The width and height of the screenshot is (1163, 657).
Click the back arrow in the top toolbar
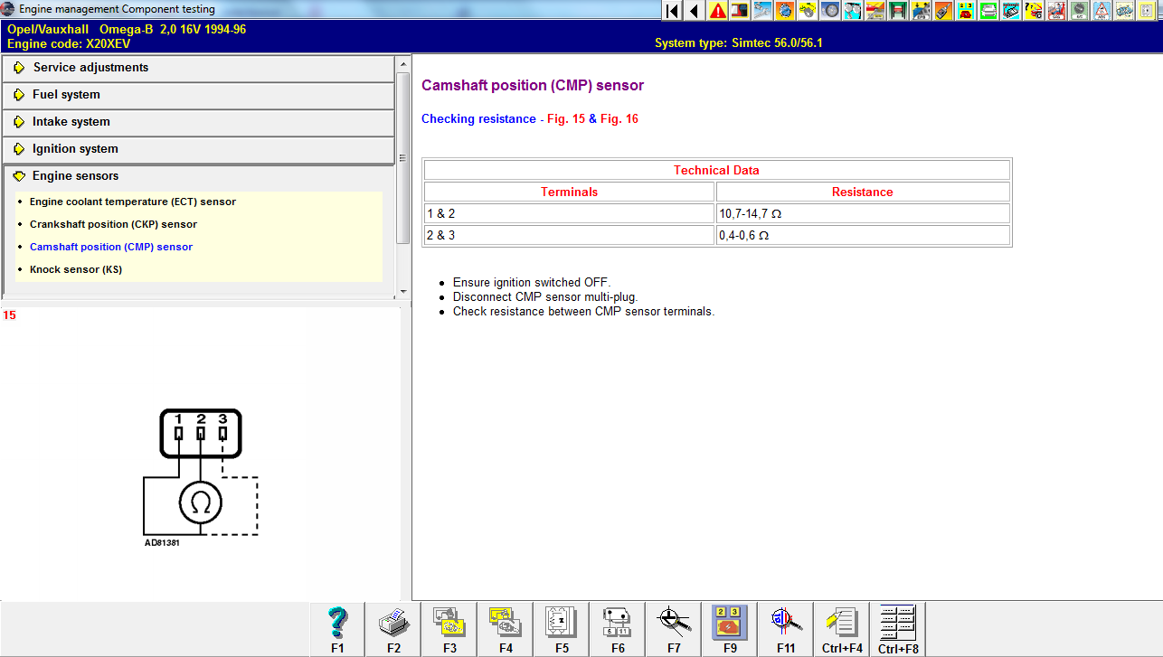click(695, 11)
